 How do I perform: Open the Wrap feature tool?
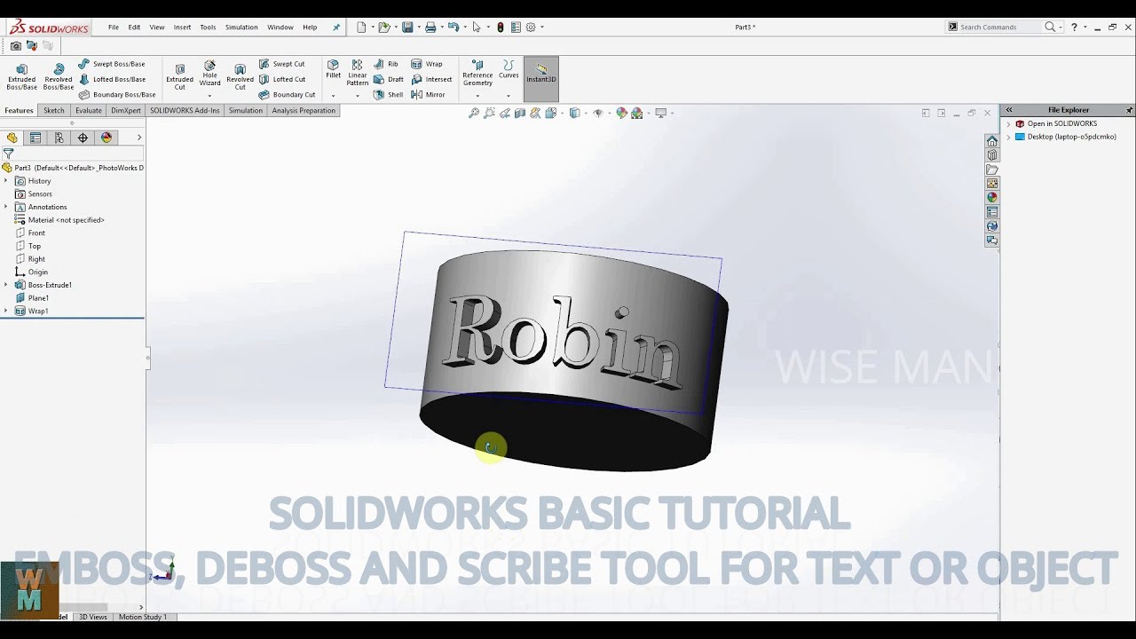426,64
